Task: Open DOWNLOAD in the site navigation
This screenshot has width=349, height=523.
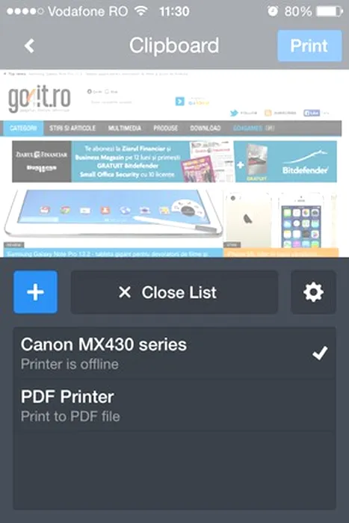Action: point(206,128)
